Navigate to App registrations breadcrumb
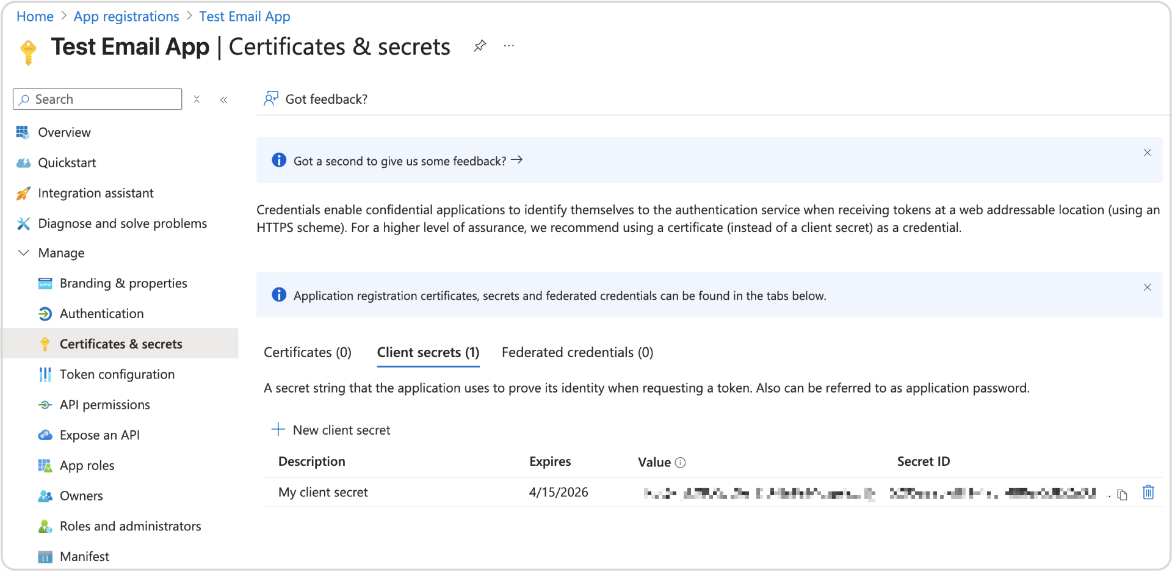 tap(126, 16)
